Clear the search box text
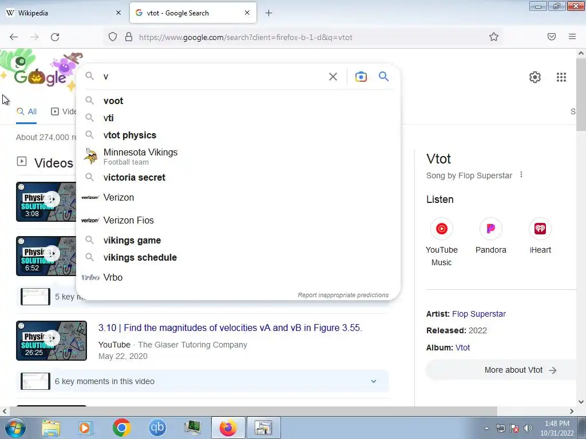Image resolution: width=586 pixels, height=439 pixels. [x=333, y=77]
